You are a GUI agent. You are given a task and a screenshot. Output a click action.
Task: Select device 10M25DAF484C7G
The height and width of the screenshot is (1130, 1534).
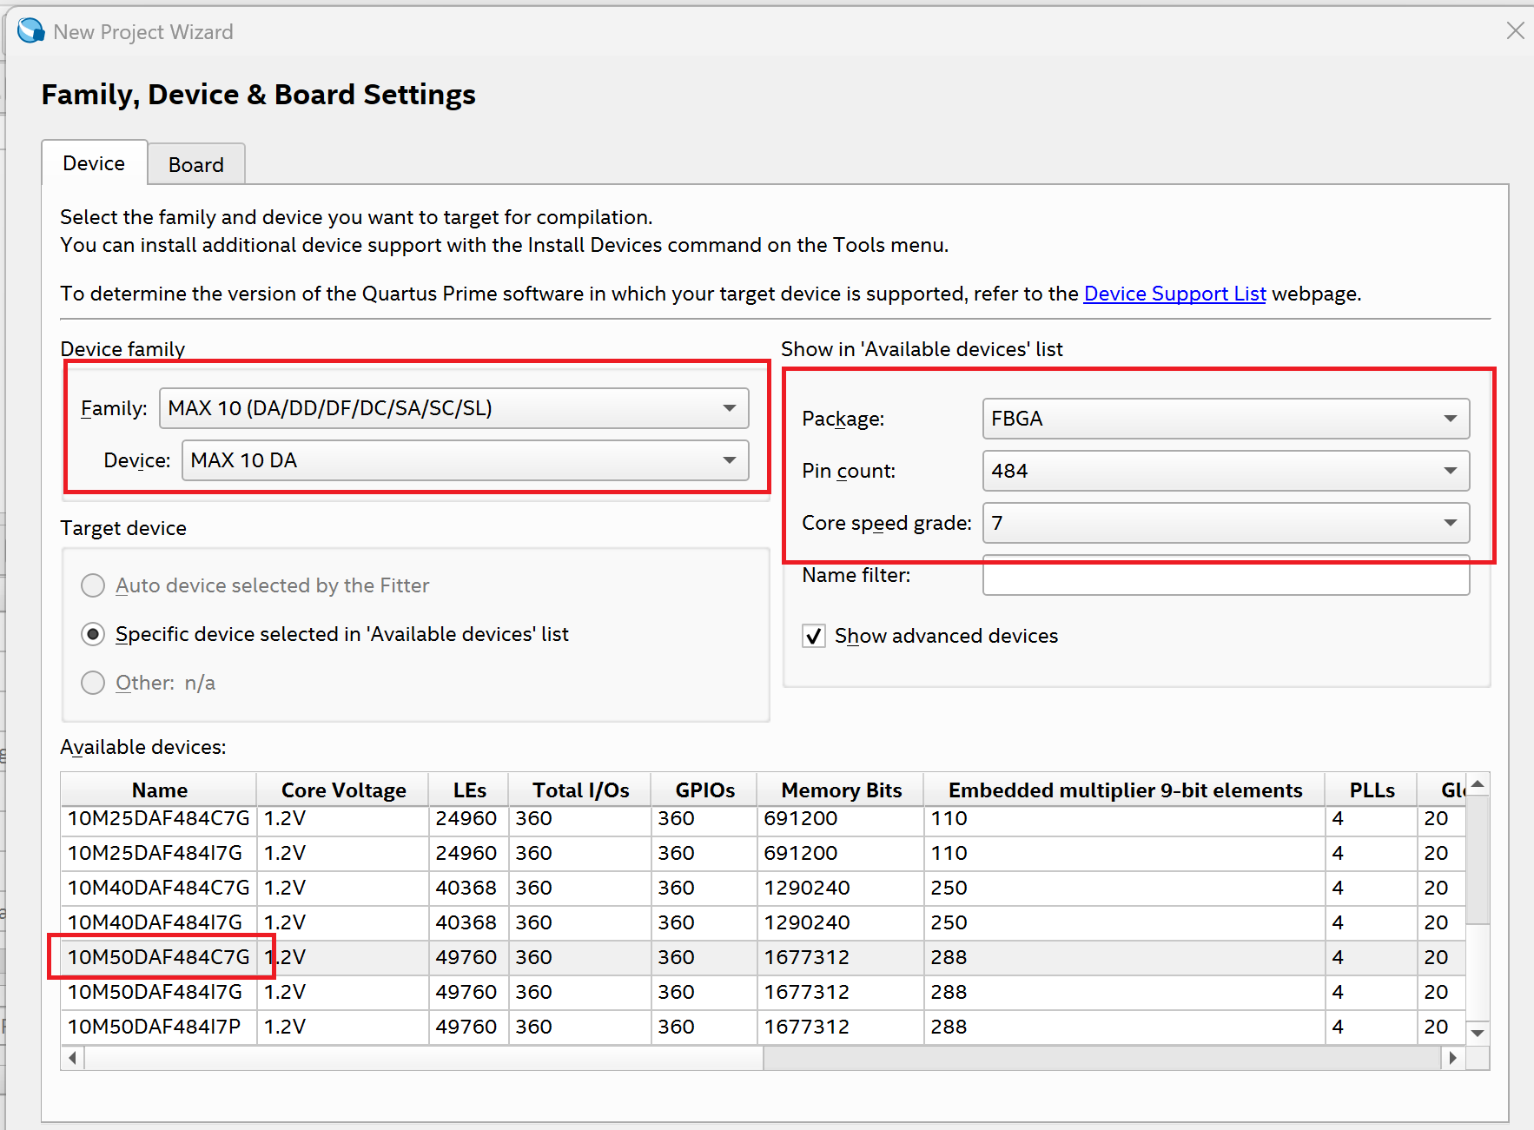(158, 818)
